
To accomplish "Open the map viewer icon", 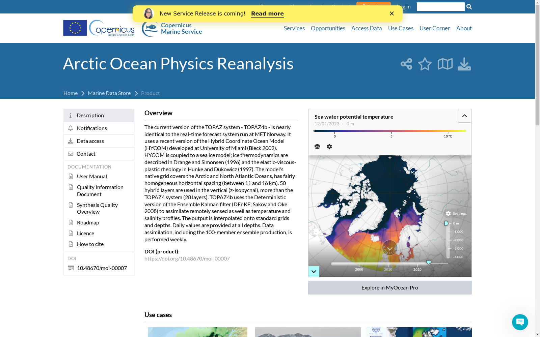I will [445, 64].
